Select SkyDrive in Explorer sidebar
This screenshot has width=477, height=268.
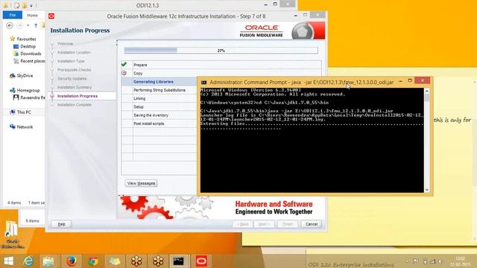pyautogui.click(x=25, y=76)
